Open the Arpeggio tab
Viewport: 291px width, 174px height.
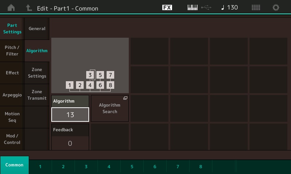point(12,95)
